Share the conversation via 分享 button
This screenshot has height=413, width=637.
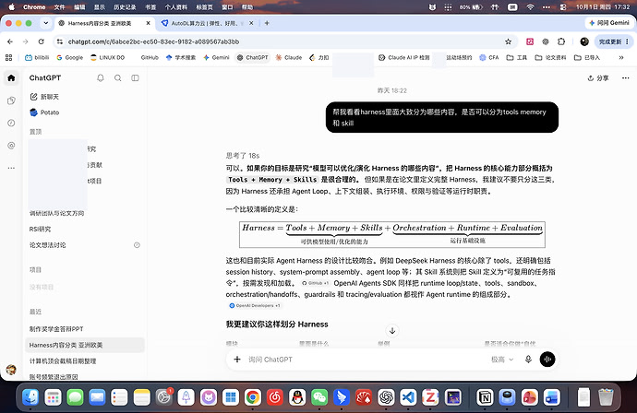[x=598, y=77]
